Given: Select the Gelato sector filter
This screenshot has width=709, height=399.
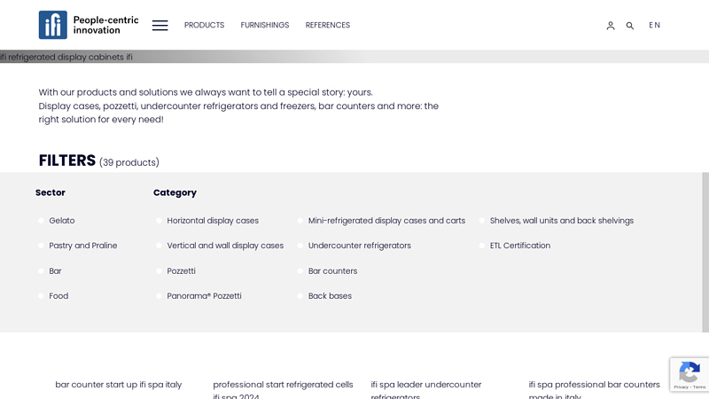Looking at the screenshot, I should click(57, 221).
